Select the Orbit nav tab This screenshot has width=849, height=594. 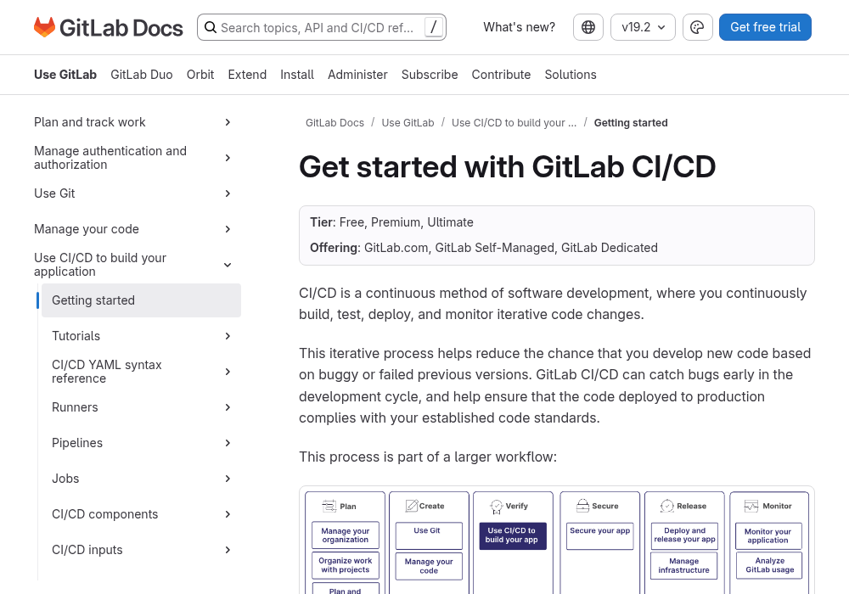click(200, 75)
